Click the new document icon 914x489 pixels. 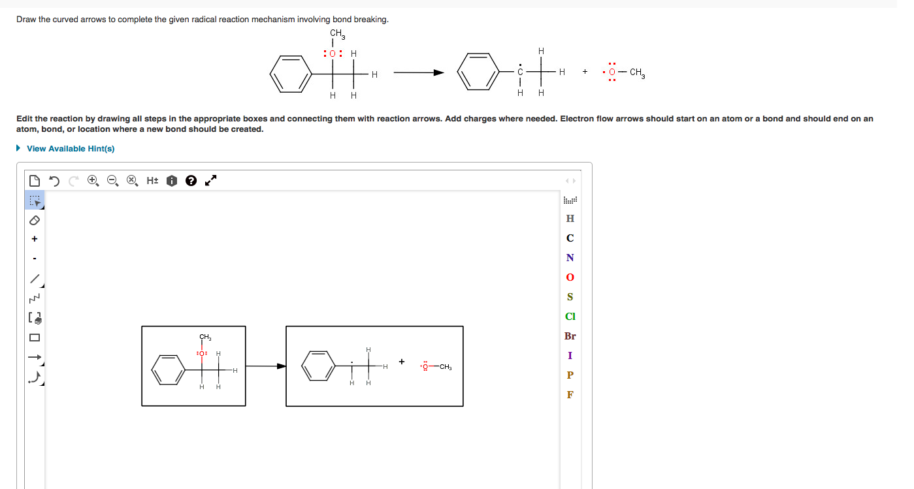[x=35, y=180]
